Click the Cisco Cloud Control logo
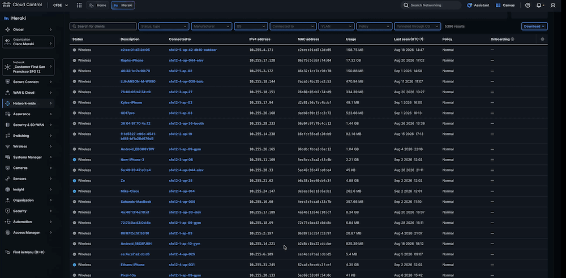566x278 pixels. (22, 5)
